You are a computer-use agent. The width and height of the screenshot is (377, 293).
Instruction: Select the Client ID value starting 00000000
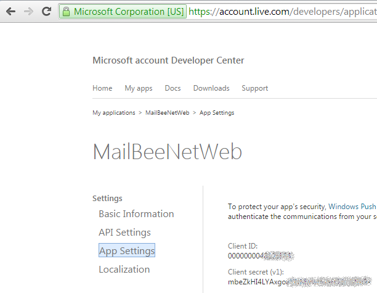(x=261, y=256)
